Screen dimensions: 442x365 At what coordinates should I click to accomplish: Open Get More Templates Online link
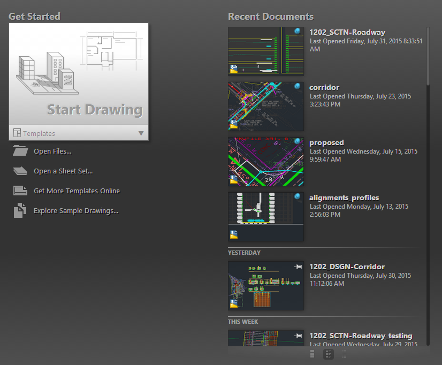pyautogui.click(x=77, y=191)
